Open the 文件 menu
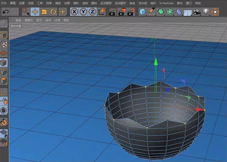The image size is (227, 162). pos(4,3)
